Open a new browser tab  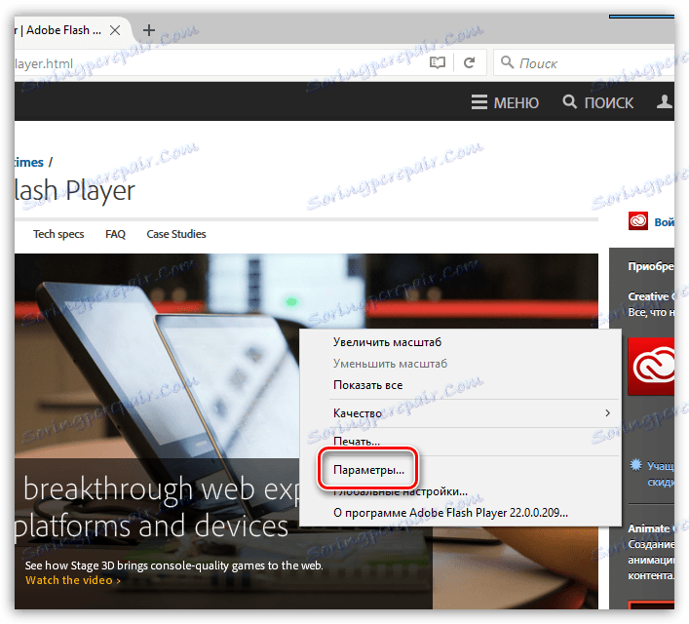[149, 30]
